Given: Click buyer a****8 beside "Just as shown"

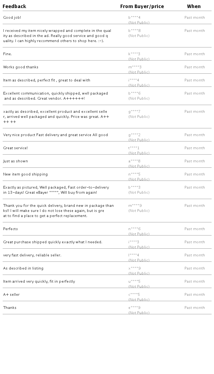Looking at the screenshot, I should point(134,161).
